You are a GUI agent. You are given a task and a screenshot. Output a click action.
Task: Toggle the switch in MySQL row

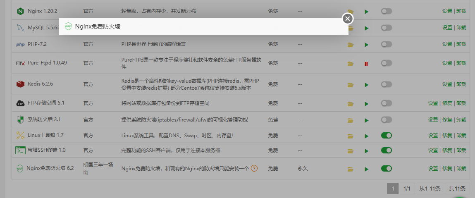386,28
